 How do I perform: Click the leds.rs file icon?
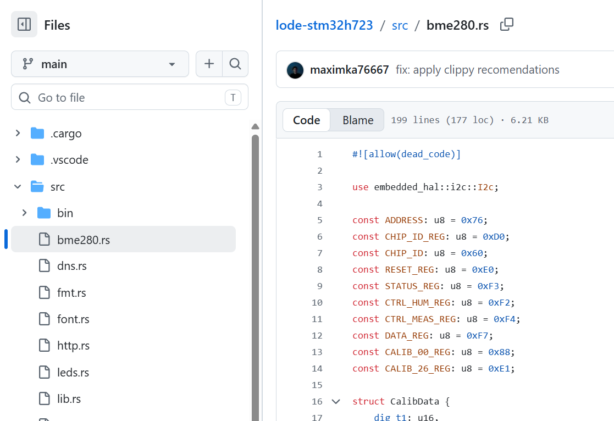44,372
